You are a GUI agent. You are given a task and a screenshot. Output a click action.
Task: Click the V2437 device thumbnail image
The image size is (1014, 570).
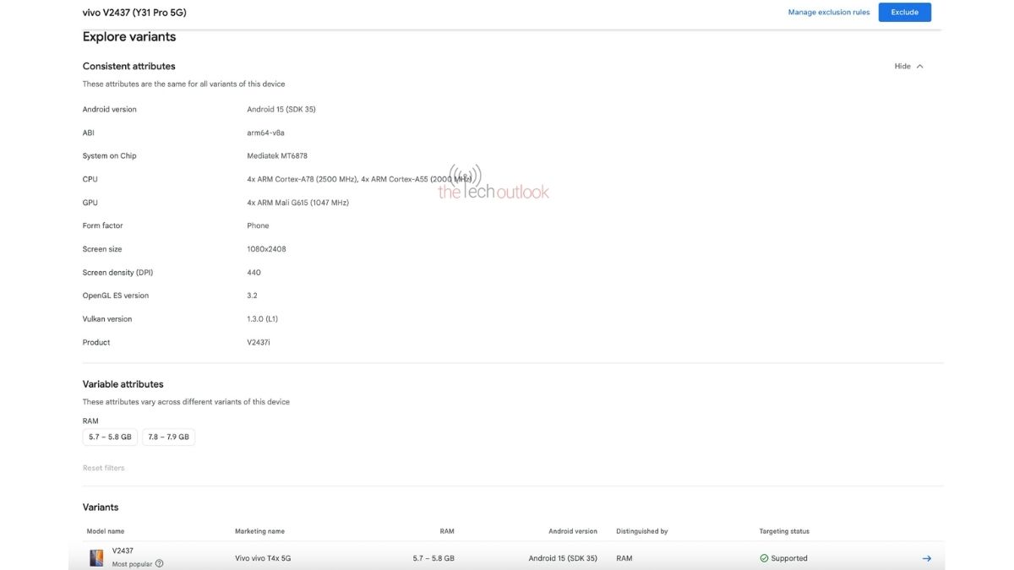point(96,558)
